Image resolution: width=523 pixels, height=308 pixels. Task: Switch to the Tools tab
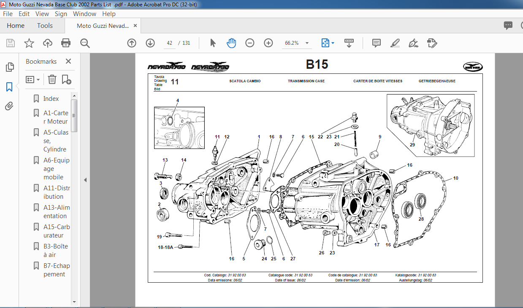(x=45, y=26)
